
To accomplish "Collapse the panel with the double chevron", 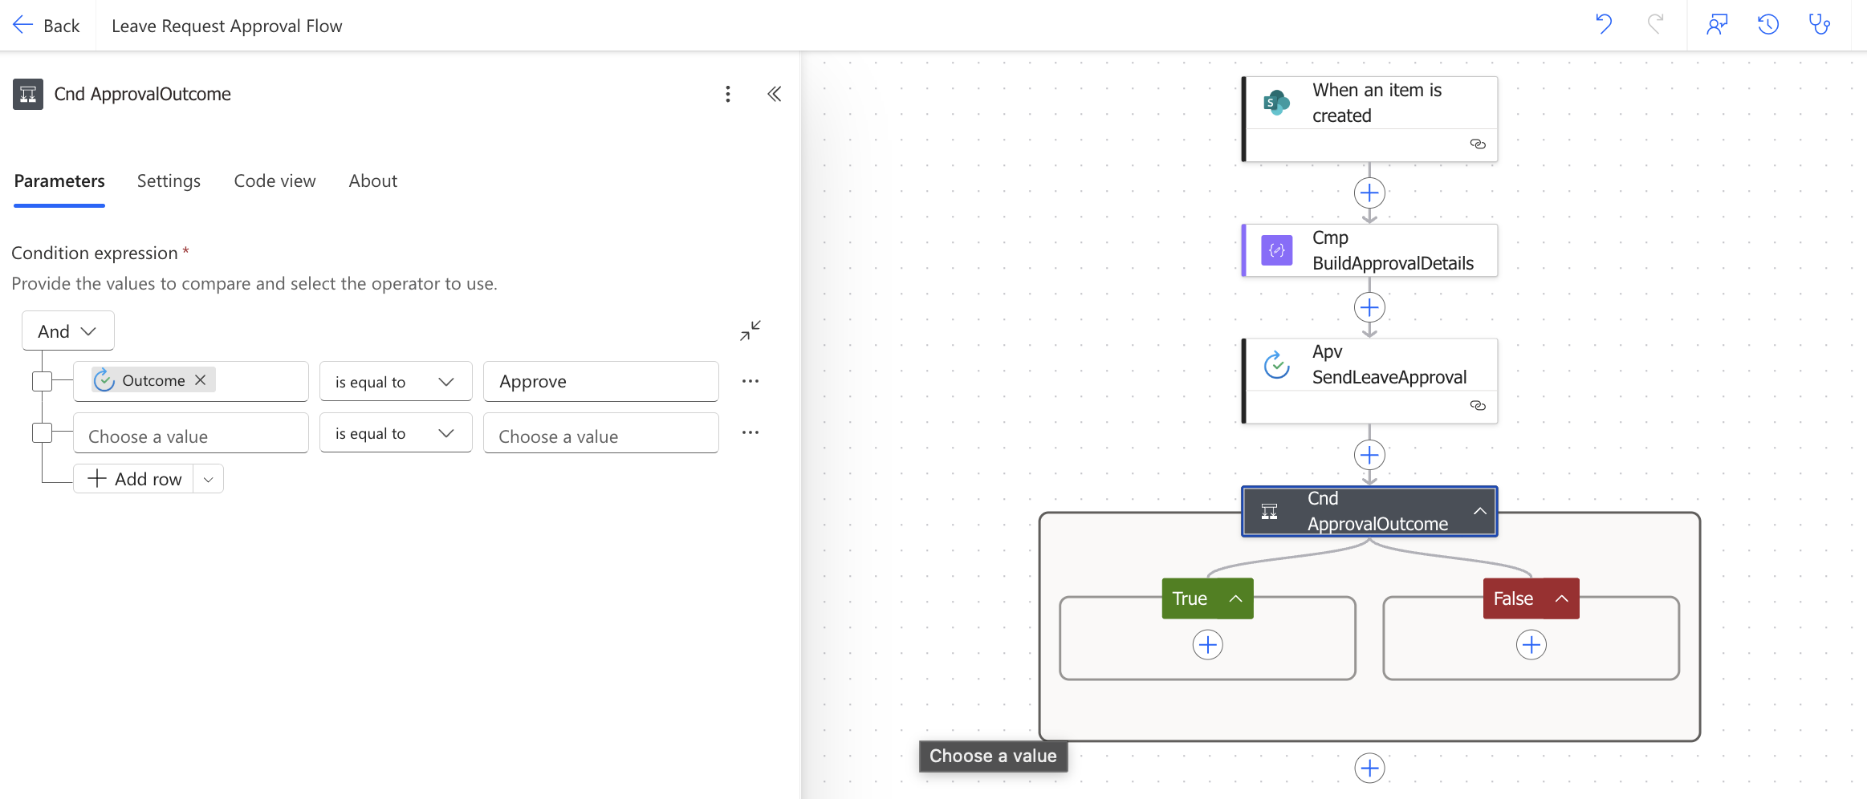I will tap(774, 94).
